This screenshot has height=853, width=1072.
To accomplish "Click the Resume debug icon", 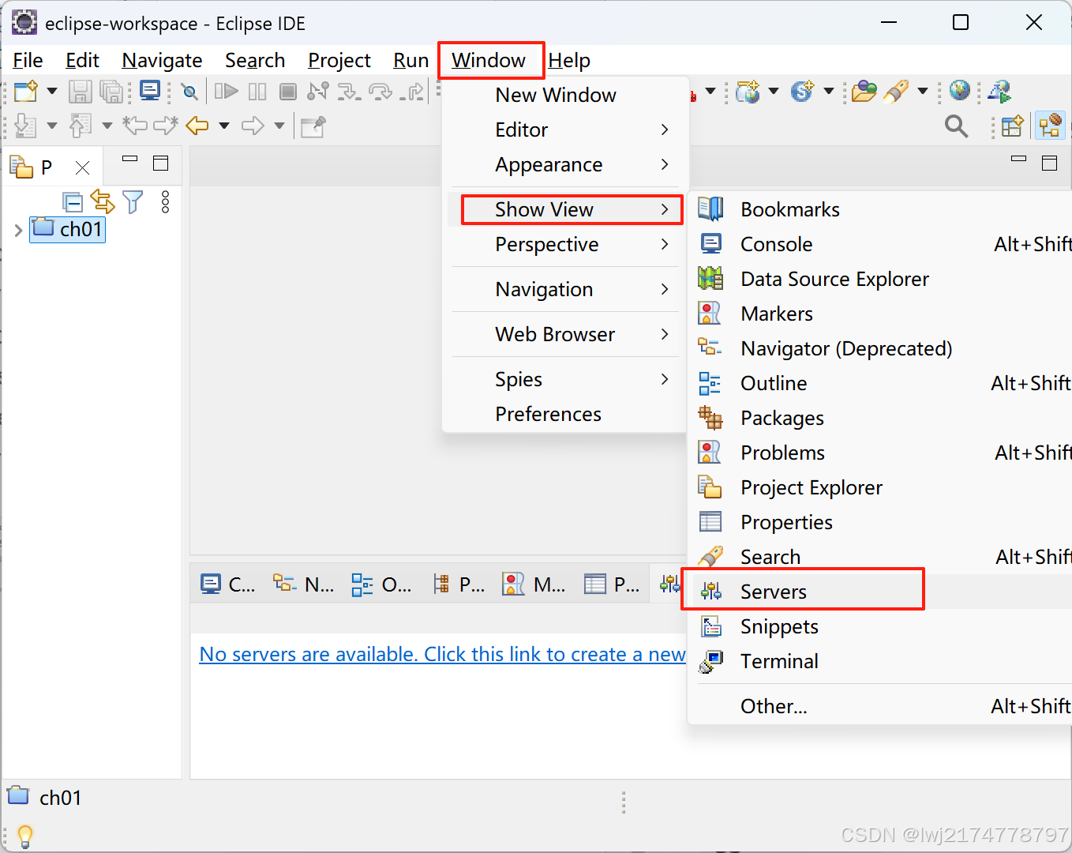I will point(227,92).
